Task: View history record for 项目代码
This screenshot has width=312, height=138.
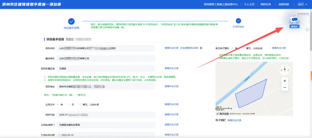Action: [x=172, y=114]
